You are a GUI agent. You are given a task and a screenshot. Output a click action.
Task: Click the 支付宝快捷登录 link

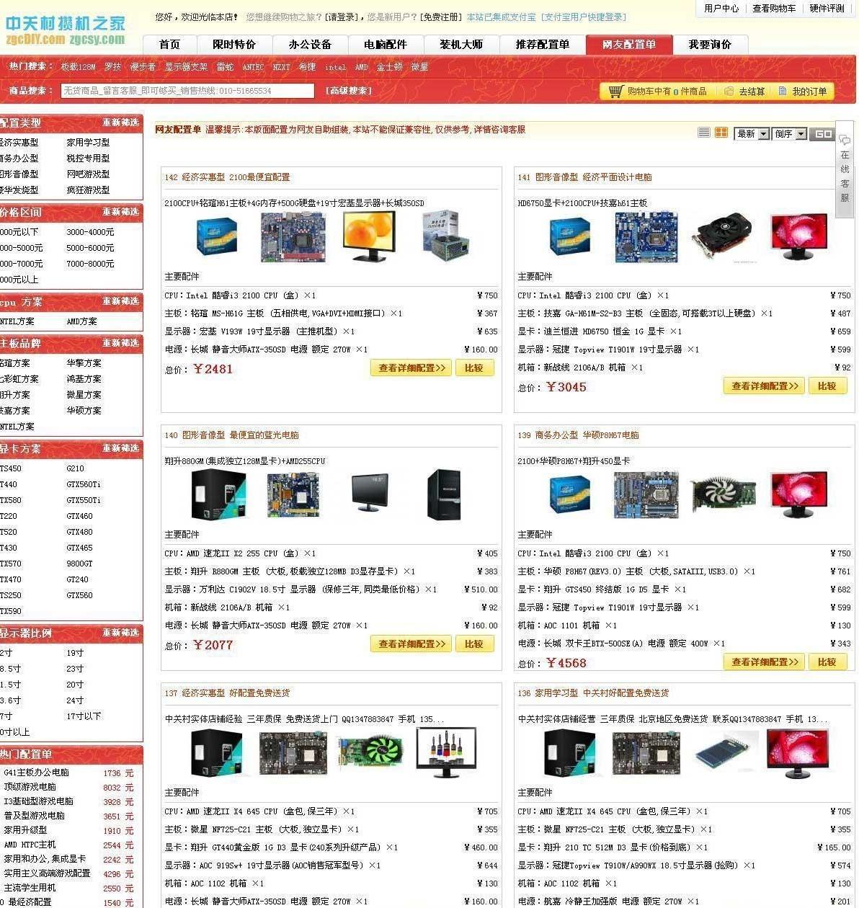(x=584, y=17)
